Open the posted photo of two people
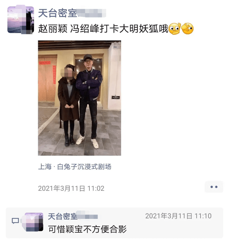 (79, 98)
